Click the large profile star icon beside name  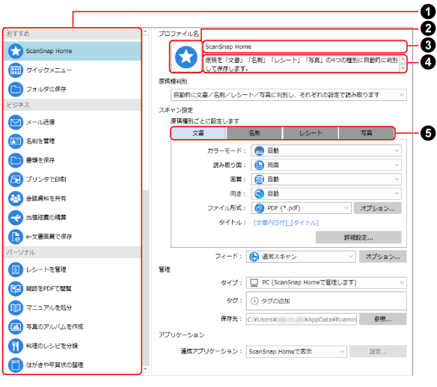coord(186,57)
